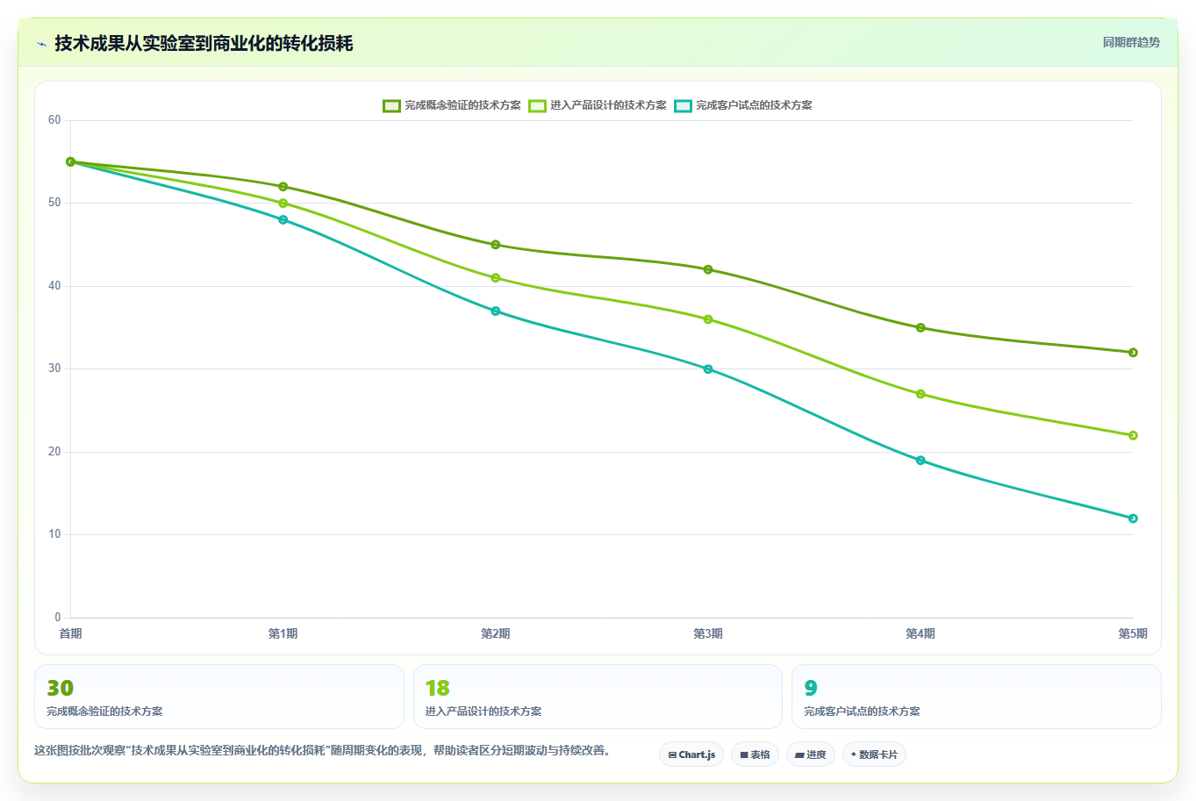Click light green legend color box
Image resolution: width=1196 pixels, height=801 pixels.
[537, 105]
